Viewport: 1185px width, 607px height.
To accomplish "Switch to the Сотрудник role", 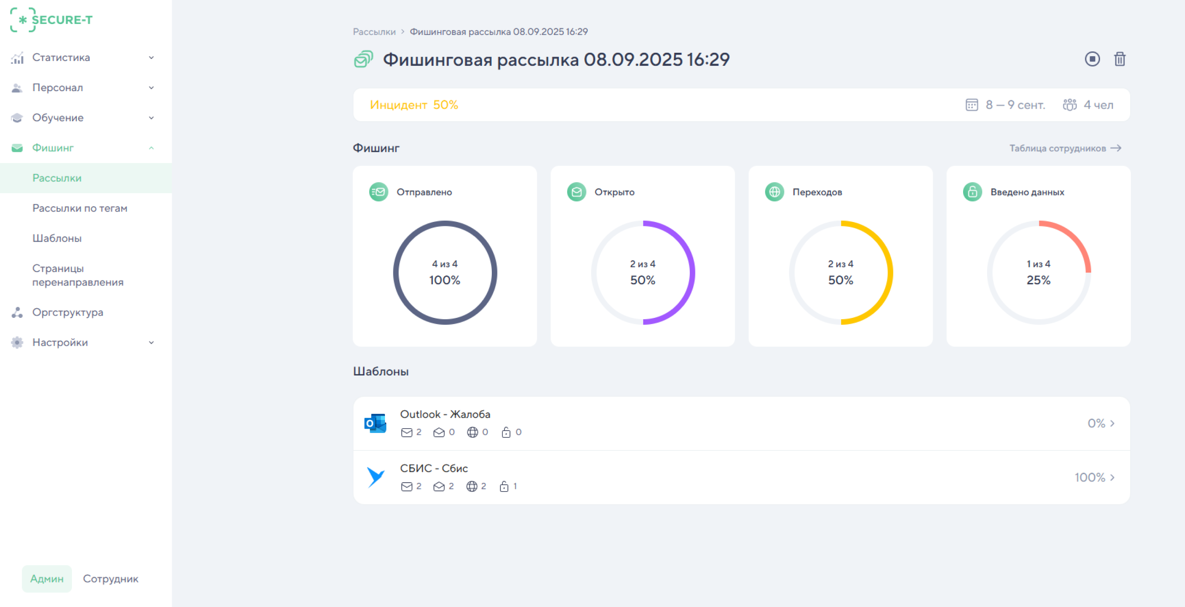I will click(110, 579).
